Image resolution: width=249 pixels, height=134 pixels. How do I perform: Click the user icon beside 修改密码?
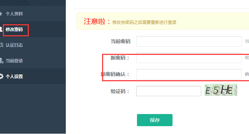(x=1, y=29)
